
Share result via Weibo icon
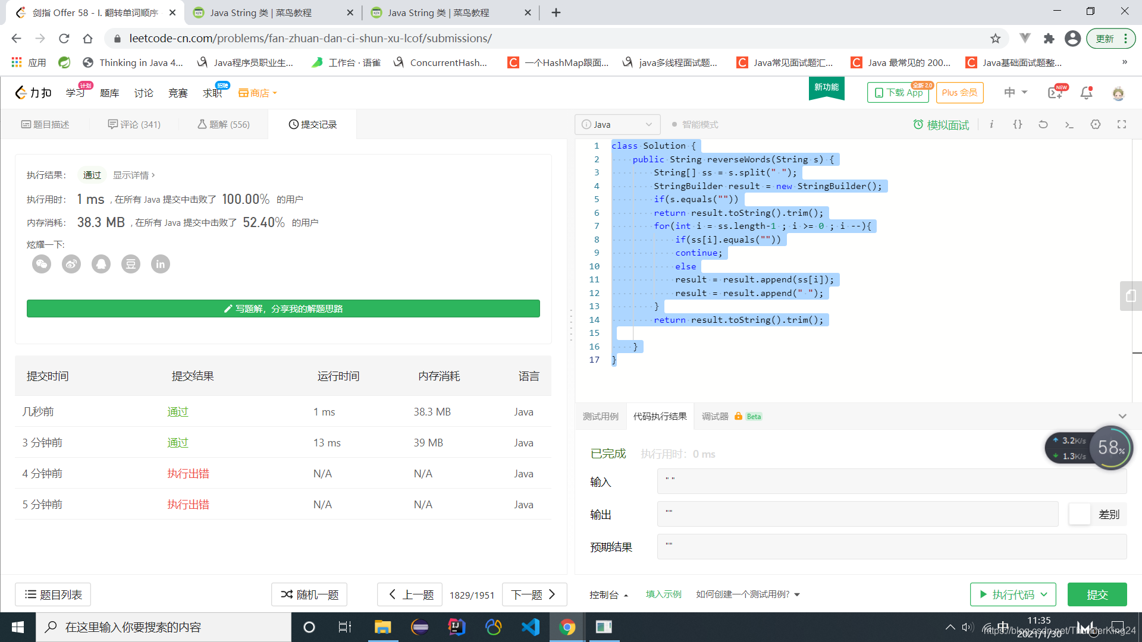71,264
